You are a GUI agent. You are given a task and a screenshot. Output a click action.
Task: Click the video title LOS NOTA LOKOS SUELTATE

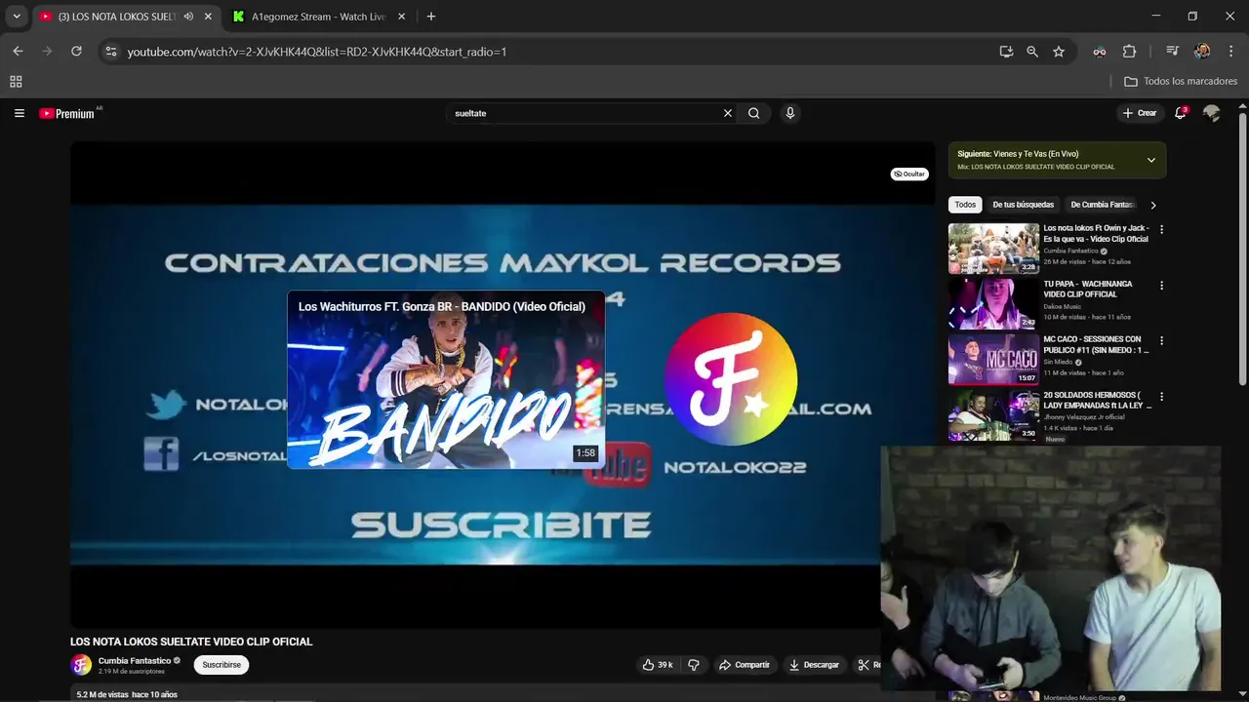point(191,642)
